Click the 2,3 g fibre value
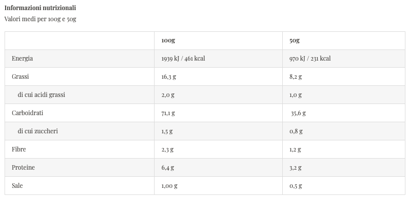The height and width of the screenshot is (202, 412). [167, 149]
